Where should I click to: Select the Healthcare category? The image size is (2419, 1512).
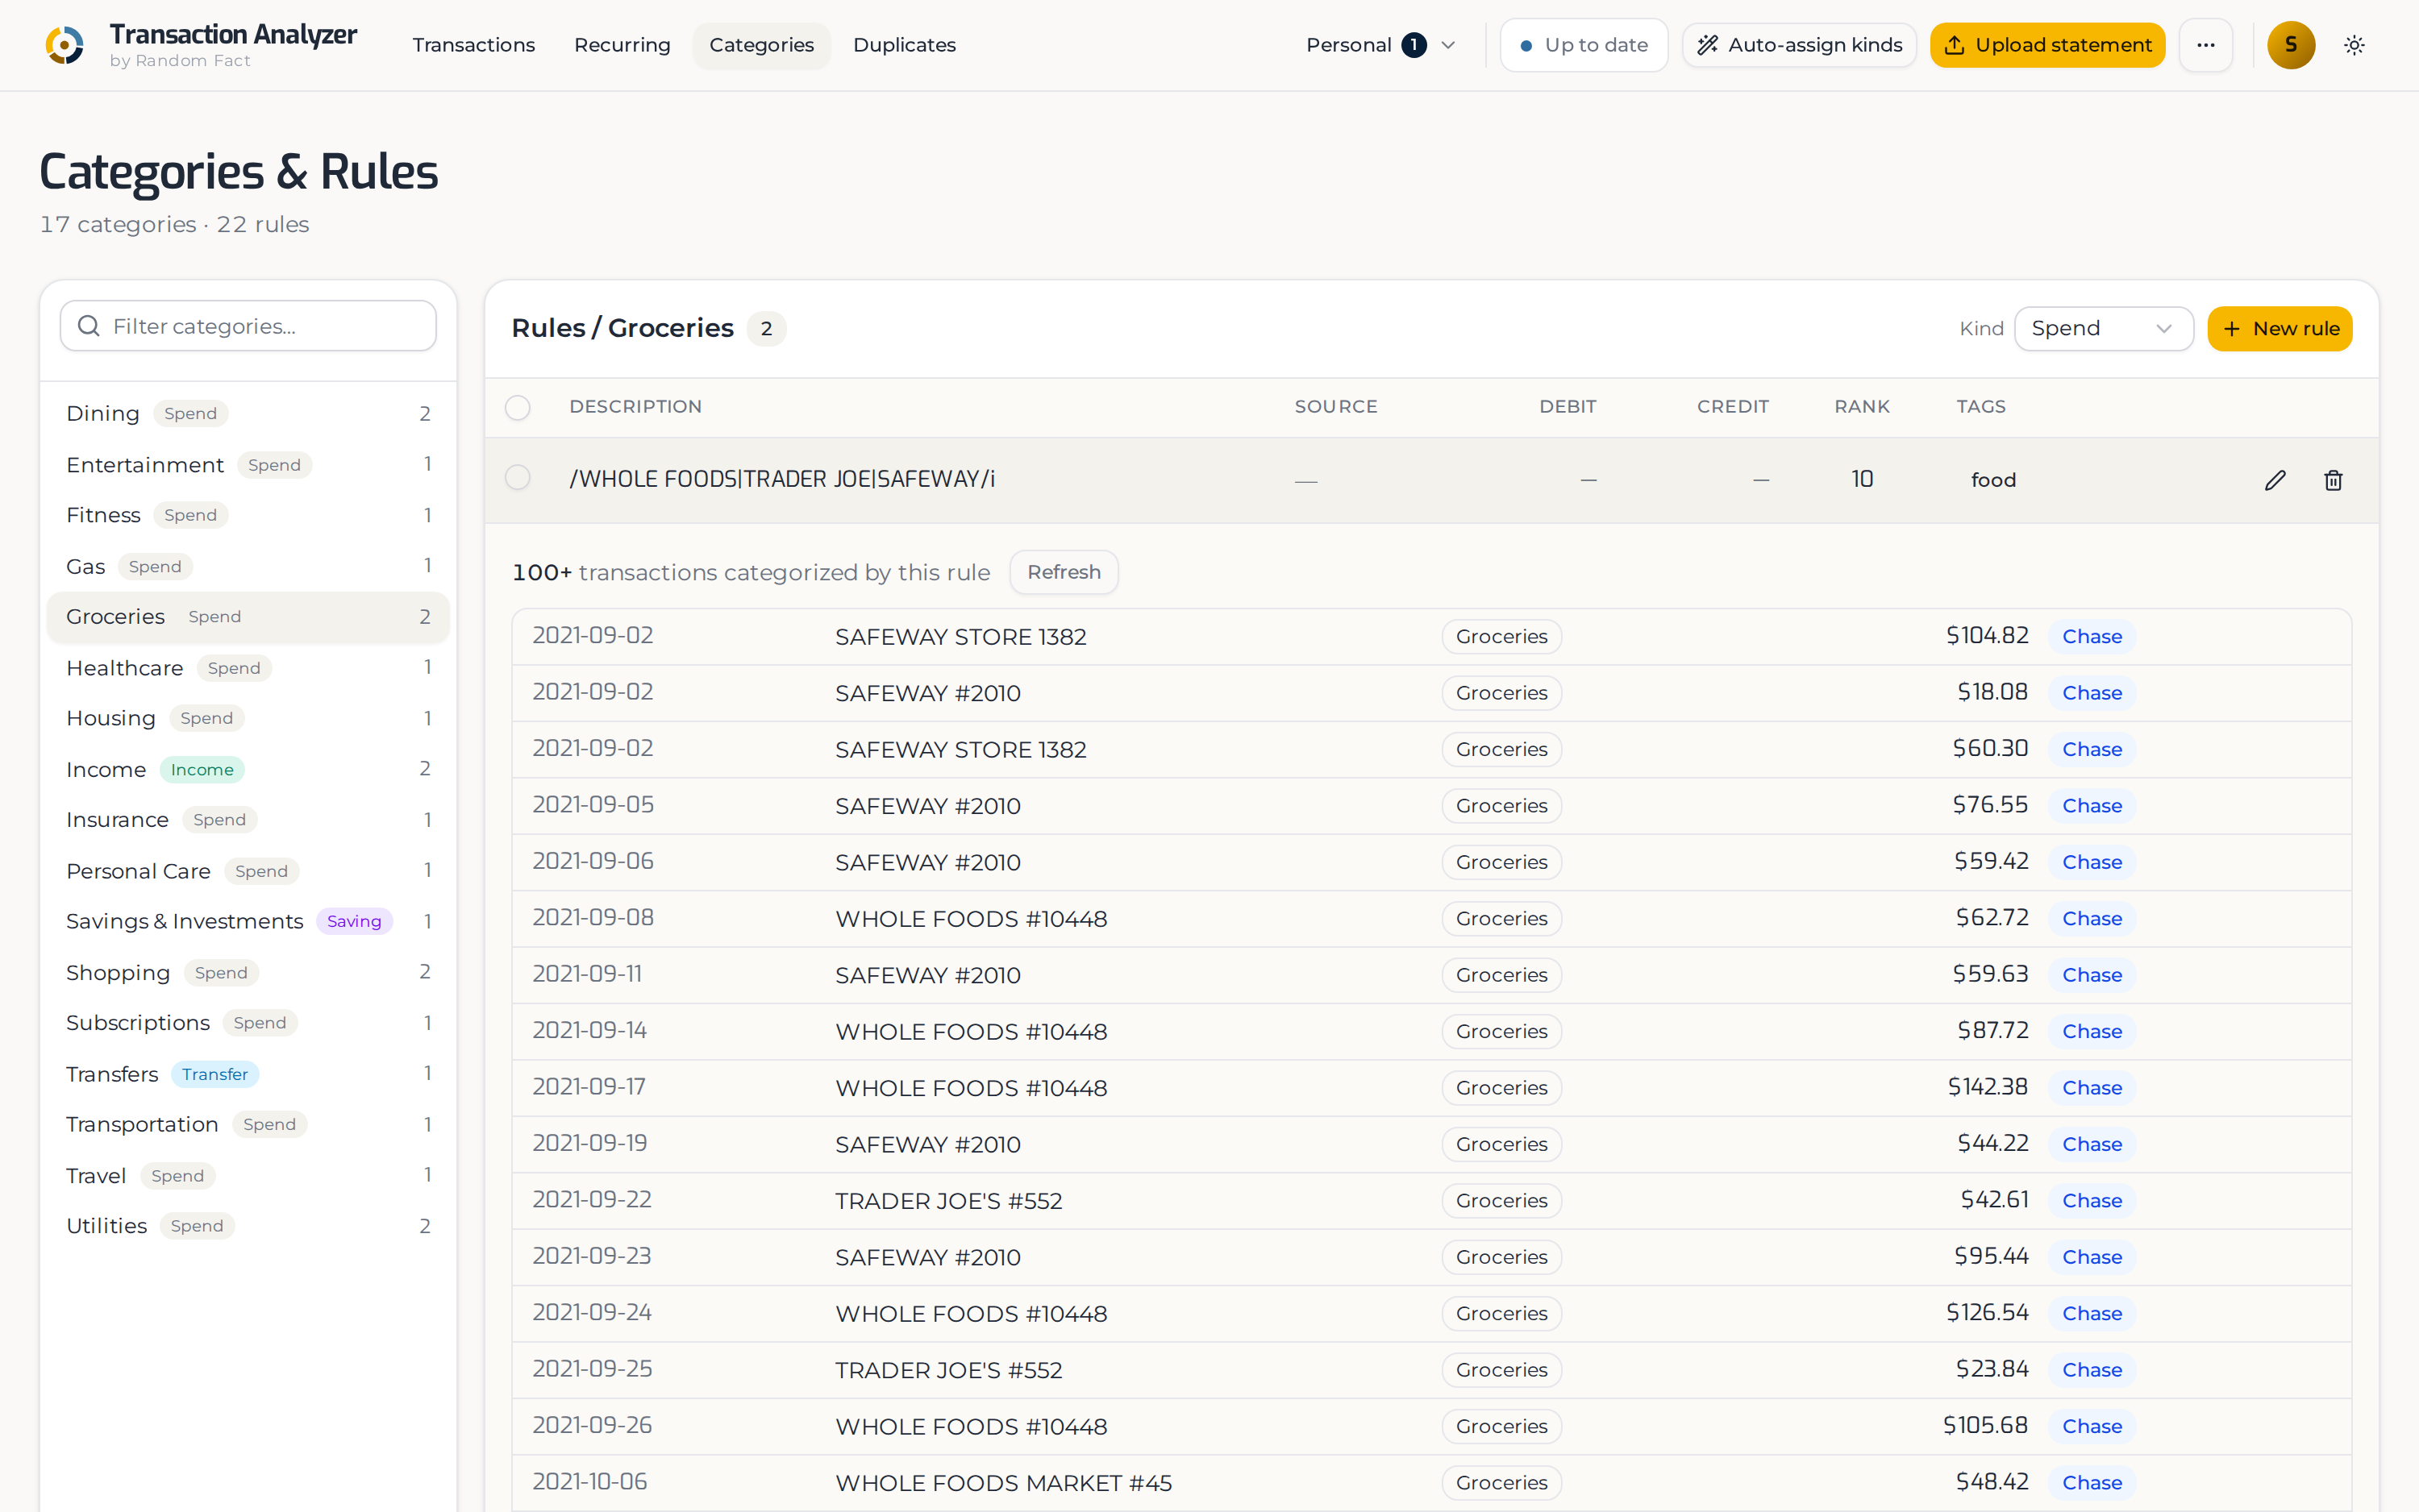(248, 667)
